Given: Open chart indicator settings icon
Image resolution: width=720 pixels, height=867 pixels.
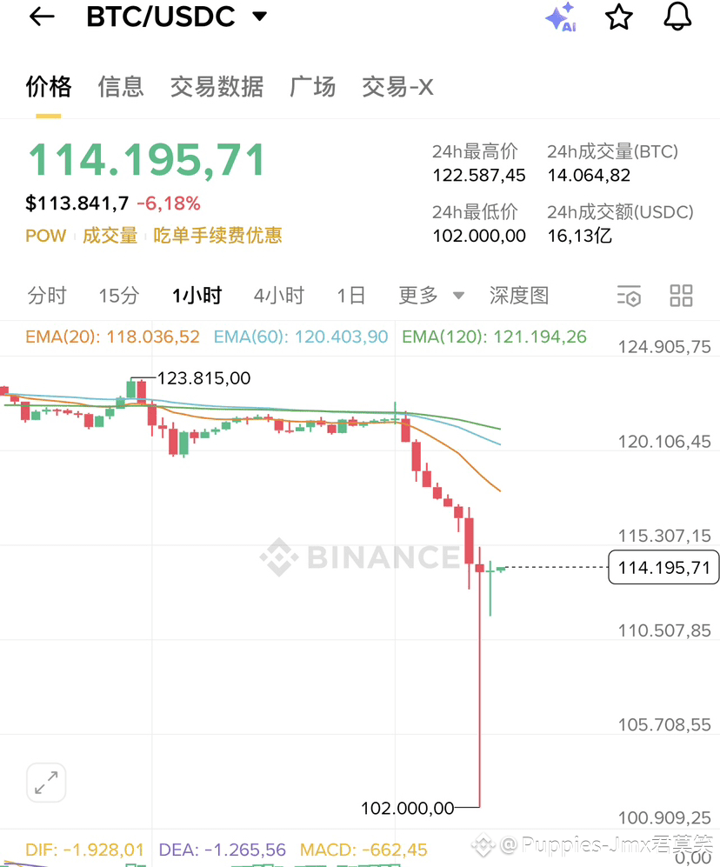Looking at the screenshot, I should 629,296.
